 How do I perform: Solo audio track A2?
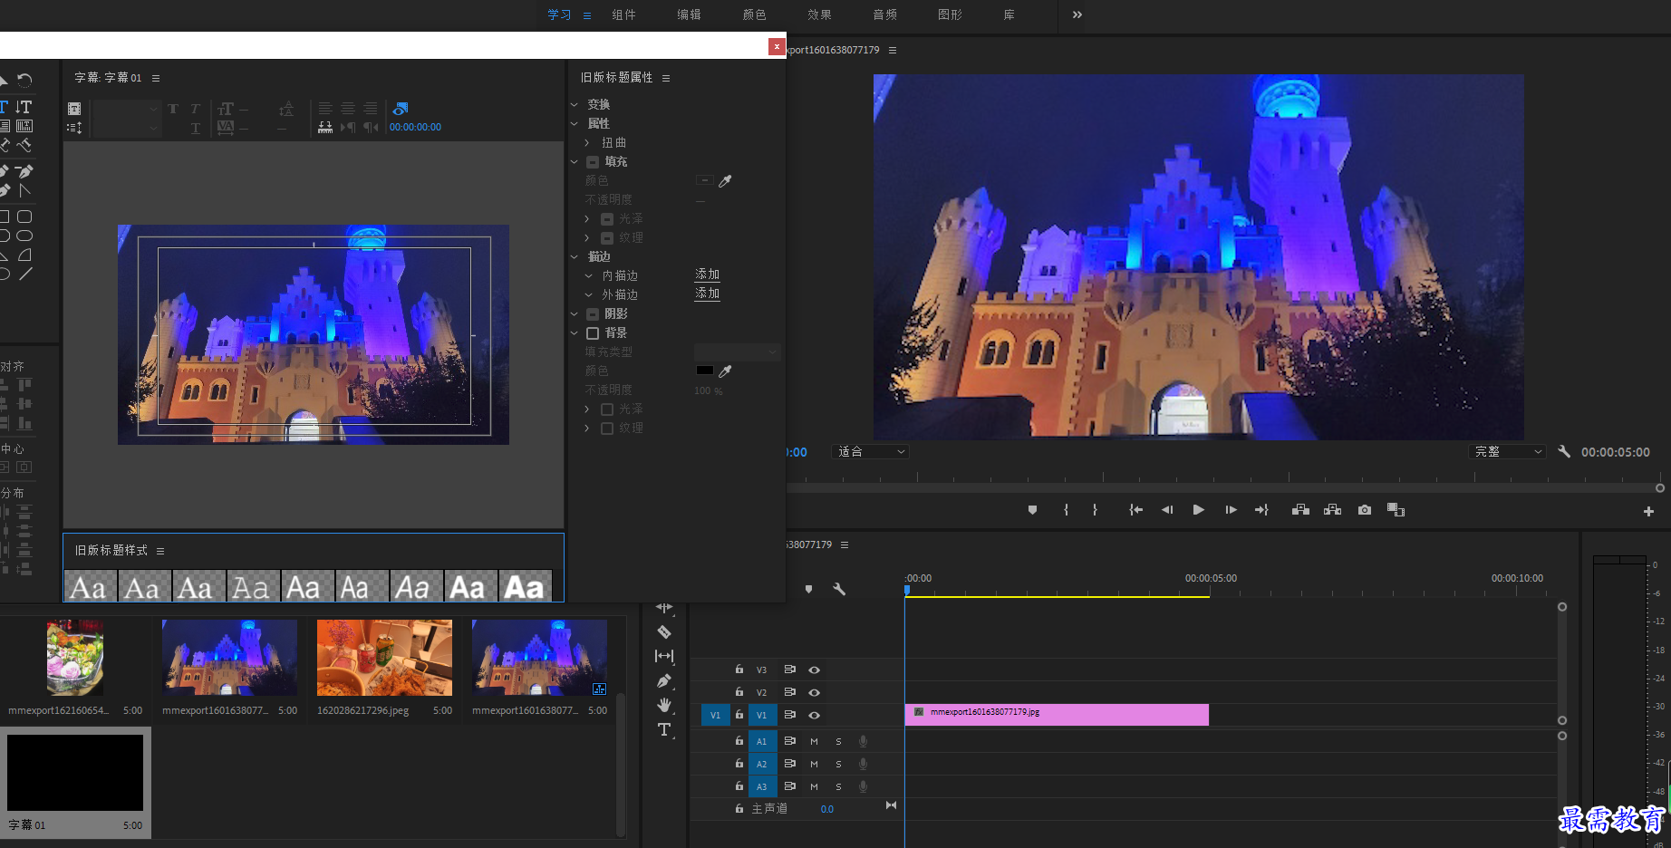838,764
